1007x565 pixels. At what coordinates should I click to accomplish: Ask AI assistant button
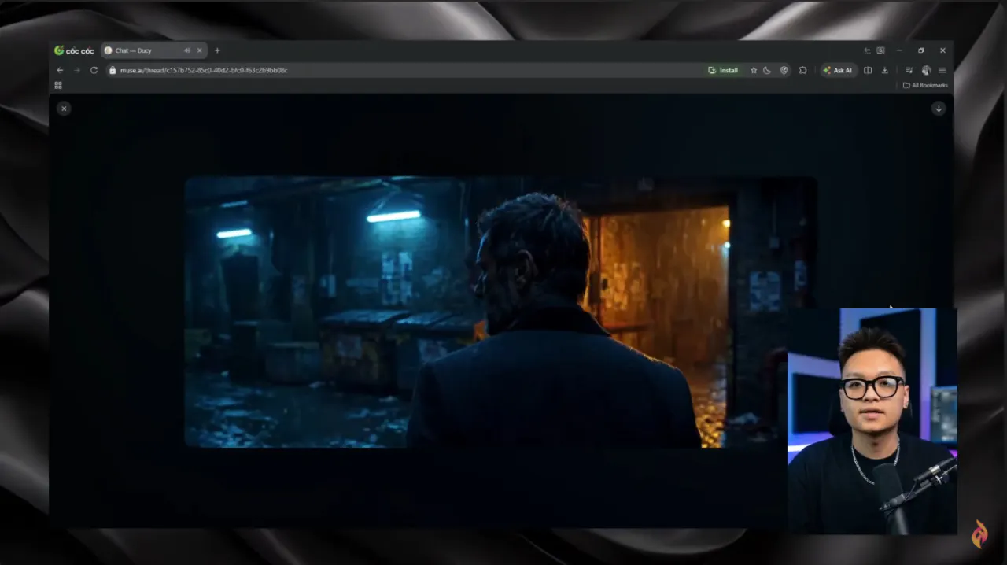click(x=837, y=70)
